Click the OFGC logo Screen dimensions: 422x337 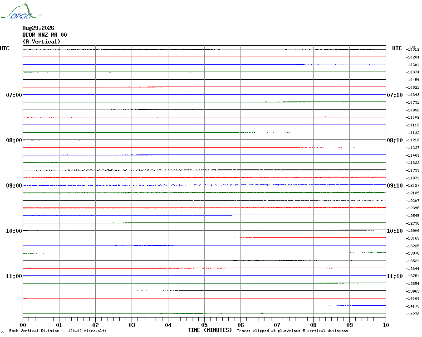21,11
